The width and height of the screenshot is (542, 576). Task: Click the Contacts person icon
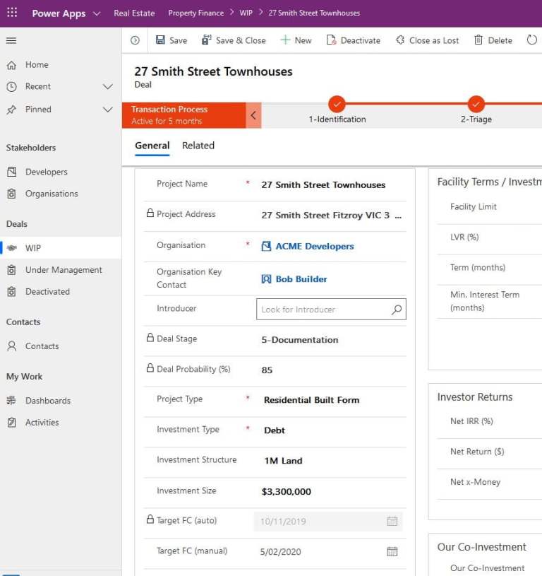click(x=12, y=346)
